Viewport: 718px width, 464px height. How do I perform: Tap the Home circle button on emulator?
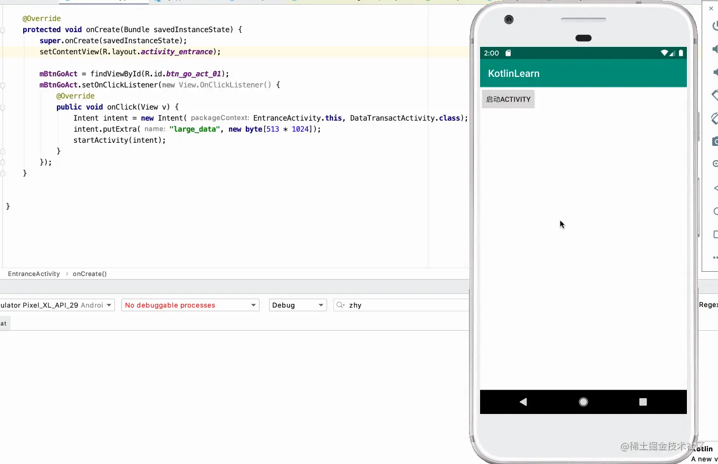[x=583, y=402]
